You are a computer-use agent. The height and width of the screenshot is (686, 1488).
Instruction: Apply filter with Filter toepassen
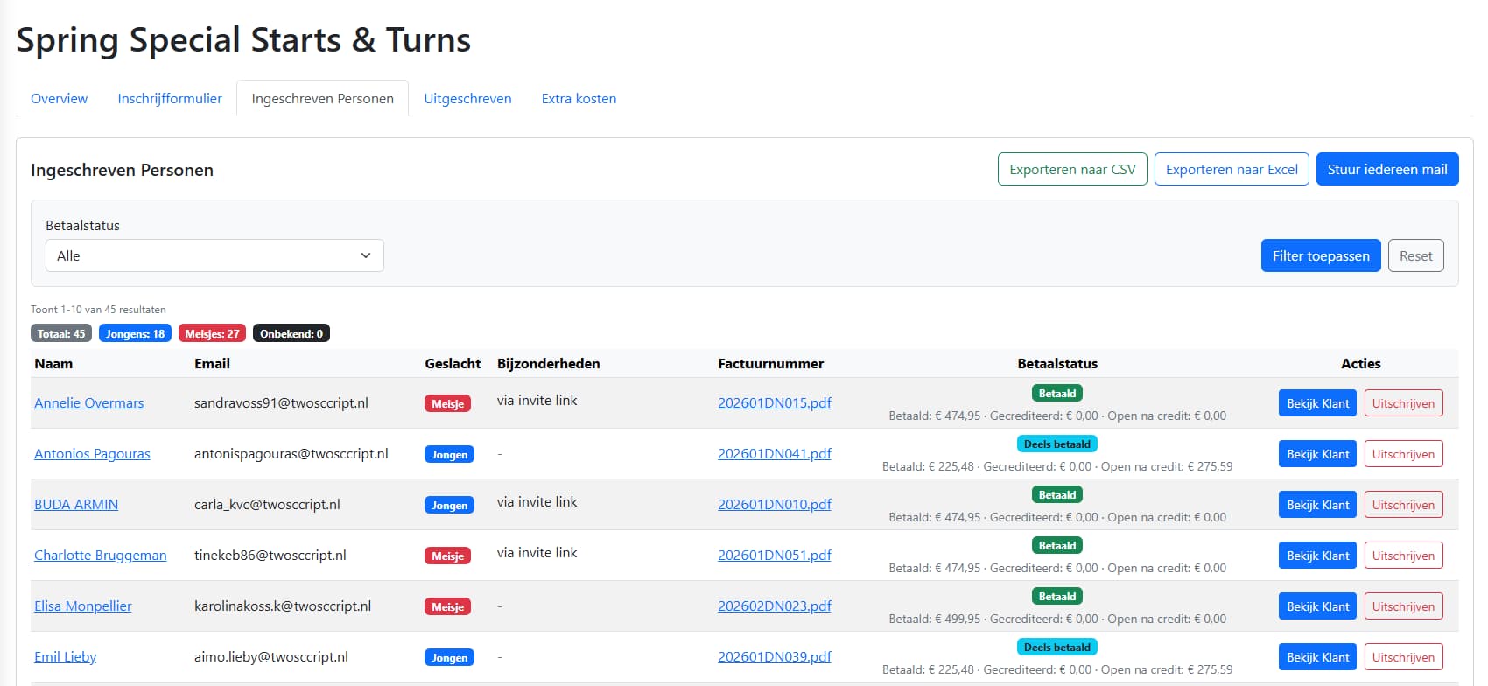coord(1321,255)
